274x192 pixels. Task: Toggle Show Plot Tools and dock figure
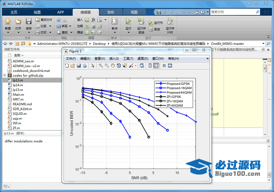point(170,66)
